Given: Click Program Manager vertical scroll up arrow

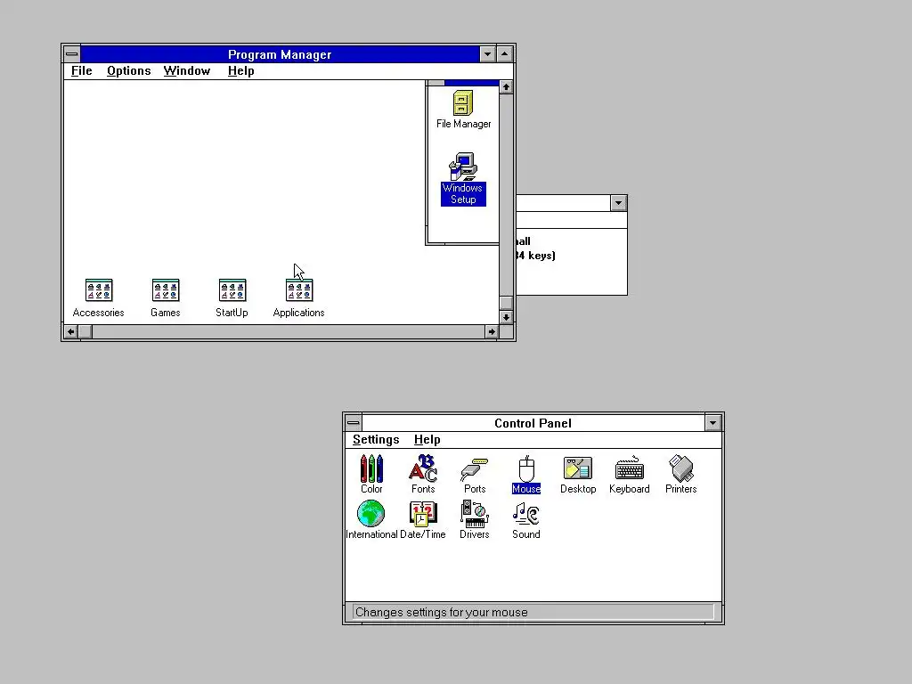Looking at the screenshot, I should [x=506, y=86].
